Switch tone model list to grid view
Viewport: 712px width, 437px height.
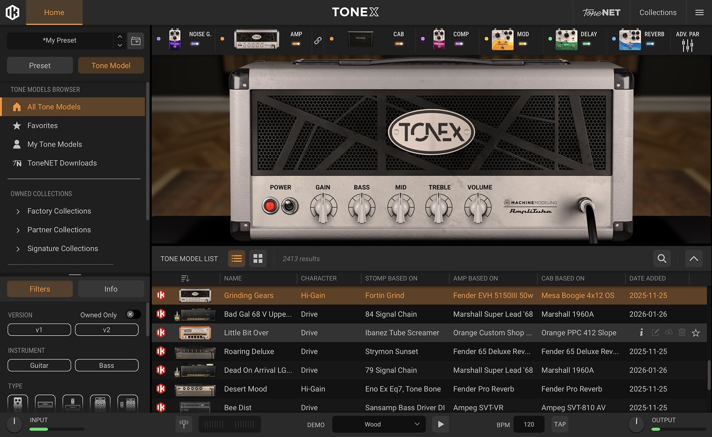pos(258,258)
